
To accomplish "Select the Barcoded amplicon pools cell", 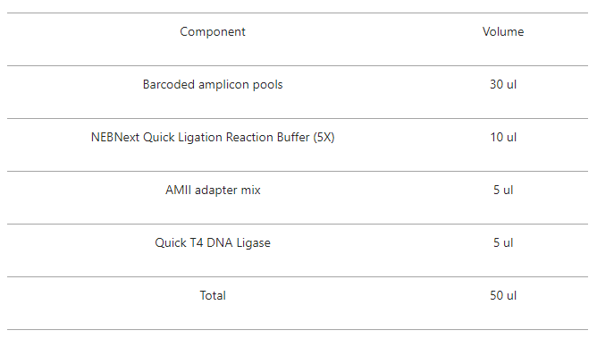I will pyautogui.click(x=213, y=85).
